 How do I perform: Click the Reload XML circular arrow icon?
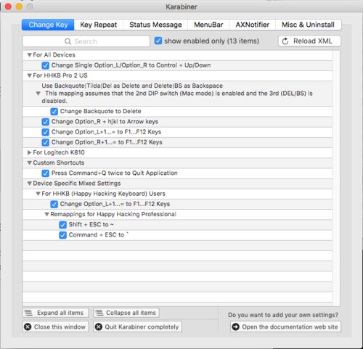pyautogui.click(x=285, y=41)
